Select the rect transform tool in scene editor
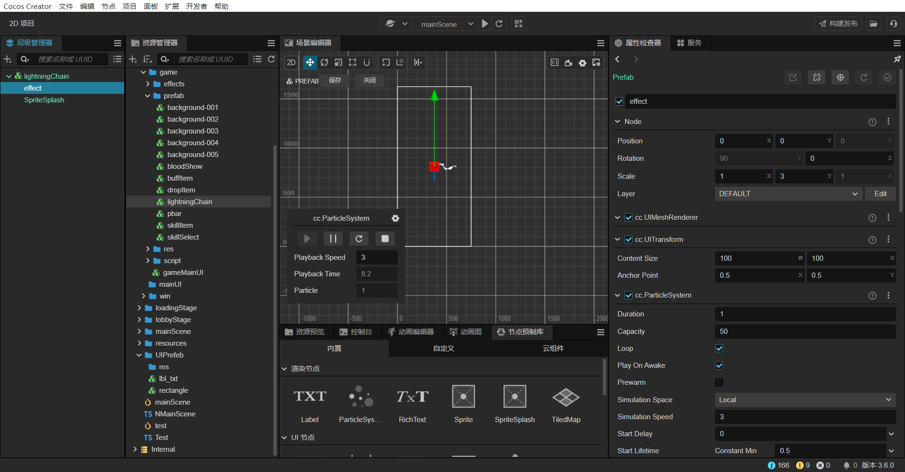The image size is (905, 472). 353,62
